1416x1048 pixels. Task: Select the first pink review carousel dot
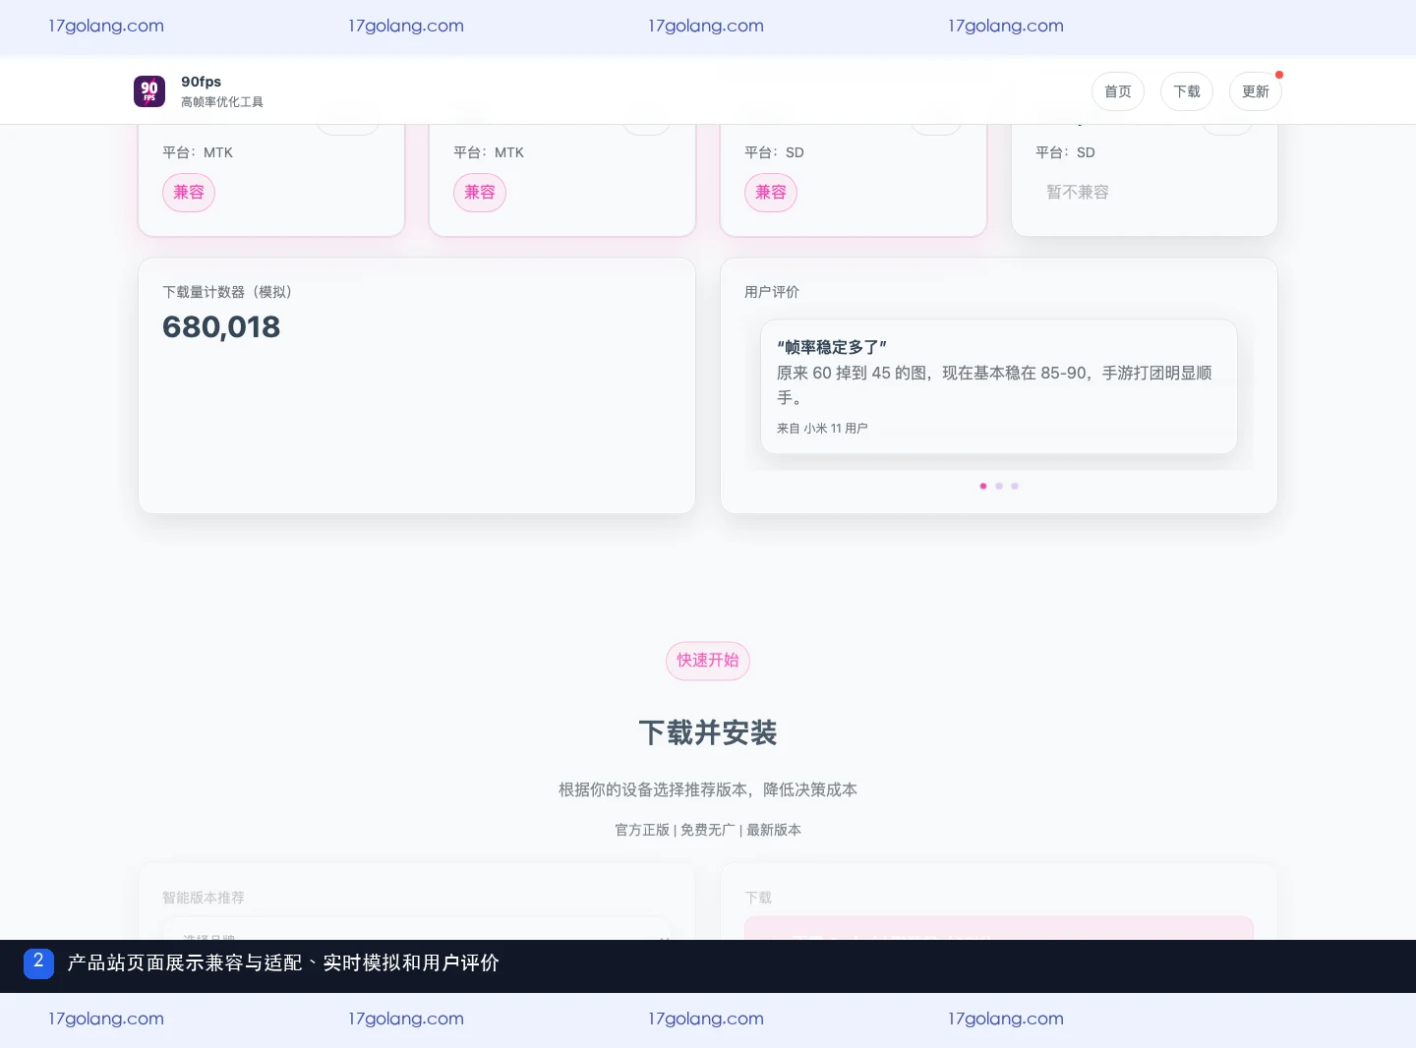coord(983,486)
